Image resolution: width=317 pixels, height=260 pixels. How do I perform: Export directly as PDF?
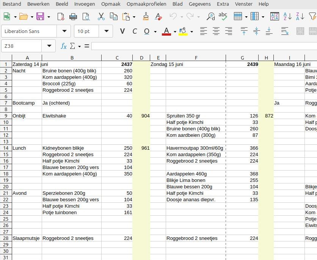pos(61,17)
